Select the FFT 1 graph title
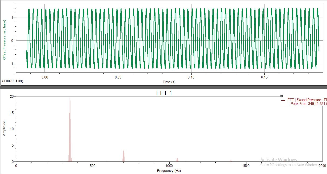The height and width of the screenshot is (174, 327). click(x=164, y=93)
